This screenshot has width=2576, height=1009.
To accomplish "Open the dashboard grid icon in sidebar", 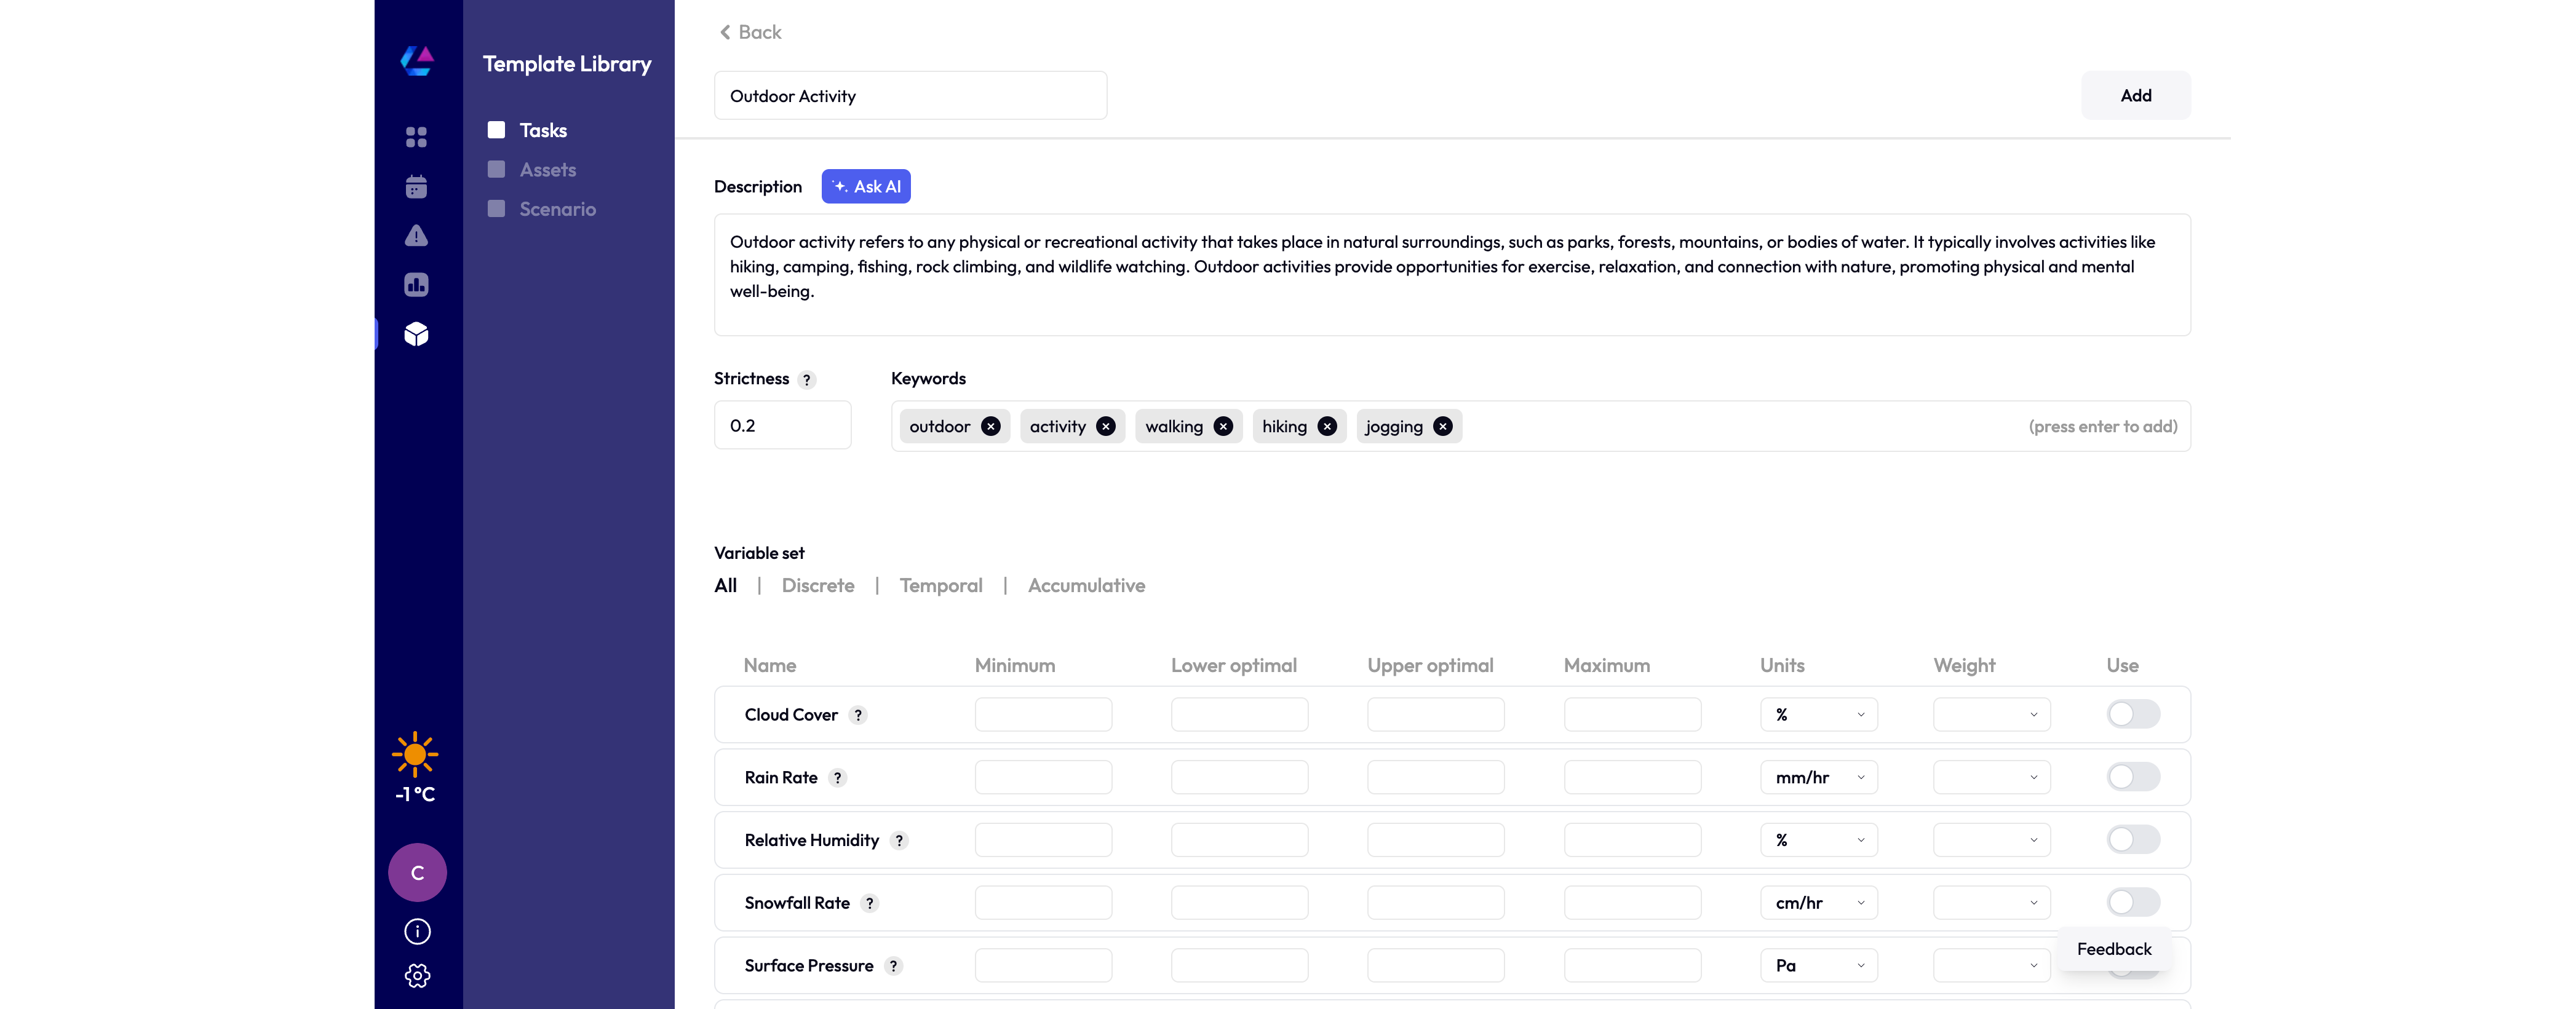I will [416, 137].
